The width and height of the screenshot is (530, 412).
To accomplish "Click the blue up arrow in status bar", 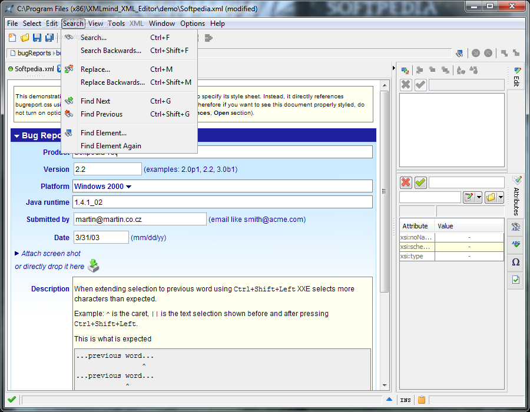I will [389, 399].
